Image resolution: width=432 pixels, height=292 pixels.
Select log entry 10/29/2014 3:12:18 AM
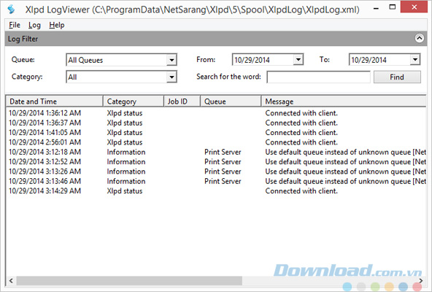point(216,152)
